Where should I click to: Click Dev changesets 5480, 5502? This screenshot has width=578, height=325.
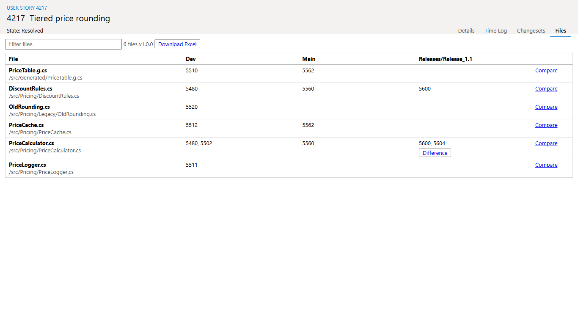click(199, 143)
